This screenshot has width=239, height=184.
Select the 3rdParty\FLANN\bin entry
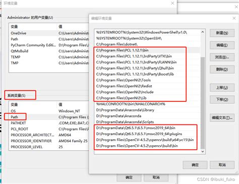point(147,62)
